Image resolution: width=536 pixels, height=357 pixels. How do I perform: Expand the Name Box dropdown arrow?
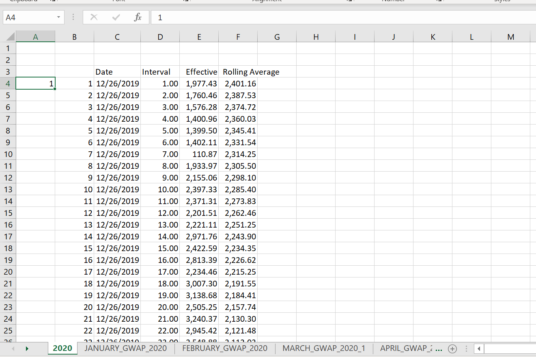(58, 17)
